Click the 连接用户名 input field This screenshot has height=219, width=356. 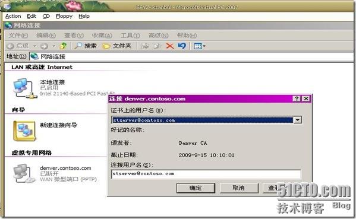pyautogui.click(x=206, y=174)
